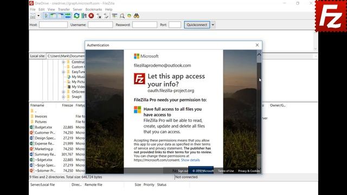Open the Site Manager icon
347x195 pixels.
point(33,16)
